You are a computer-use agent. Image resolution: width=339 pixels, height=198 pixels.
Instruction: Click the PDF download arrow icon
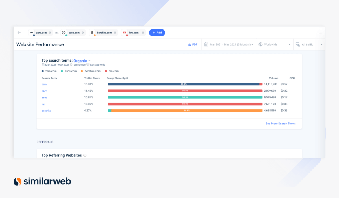[x=190, y=44]
